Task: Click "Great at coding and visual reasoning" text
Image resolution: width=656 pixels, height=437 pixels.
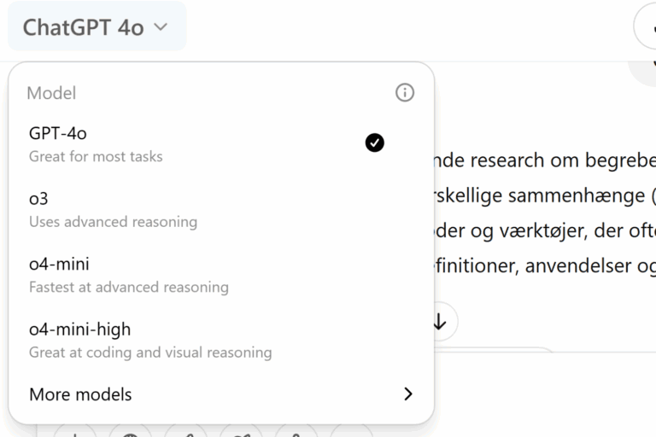Action: [x=150, y=353]
